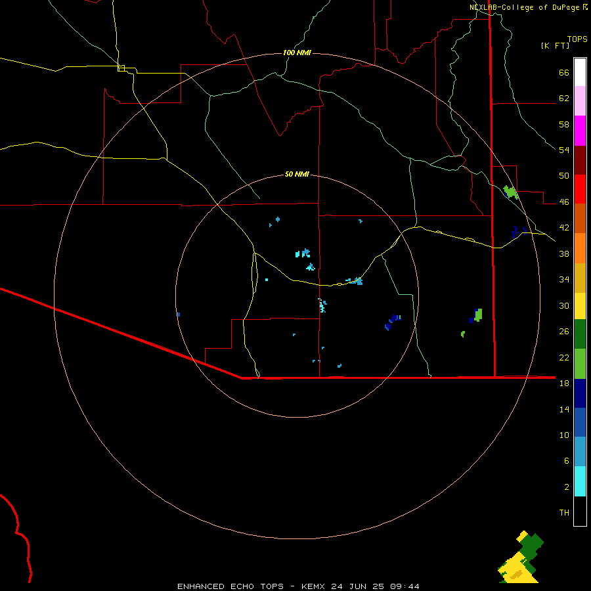Click the tall green echo with navy edge
The width and height of the screenshot is (591, 591).
pos(477,315)
